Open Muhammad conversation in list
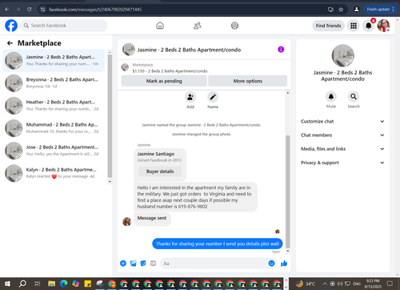The image size is (400, 290). click(x=54, y=128)
